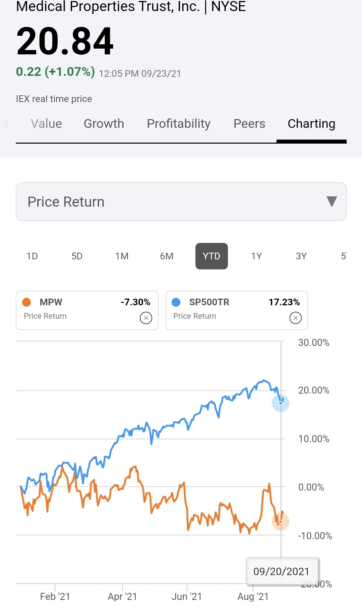Remove the SP500TR series with its X icon
Viewport: 362px width, 614px height.
[x=295, y=318]
